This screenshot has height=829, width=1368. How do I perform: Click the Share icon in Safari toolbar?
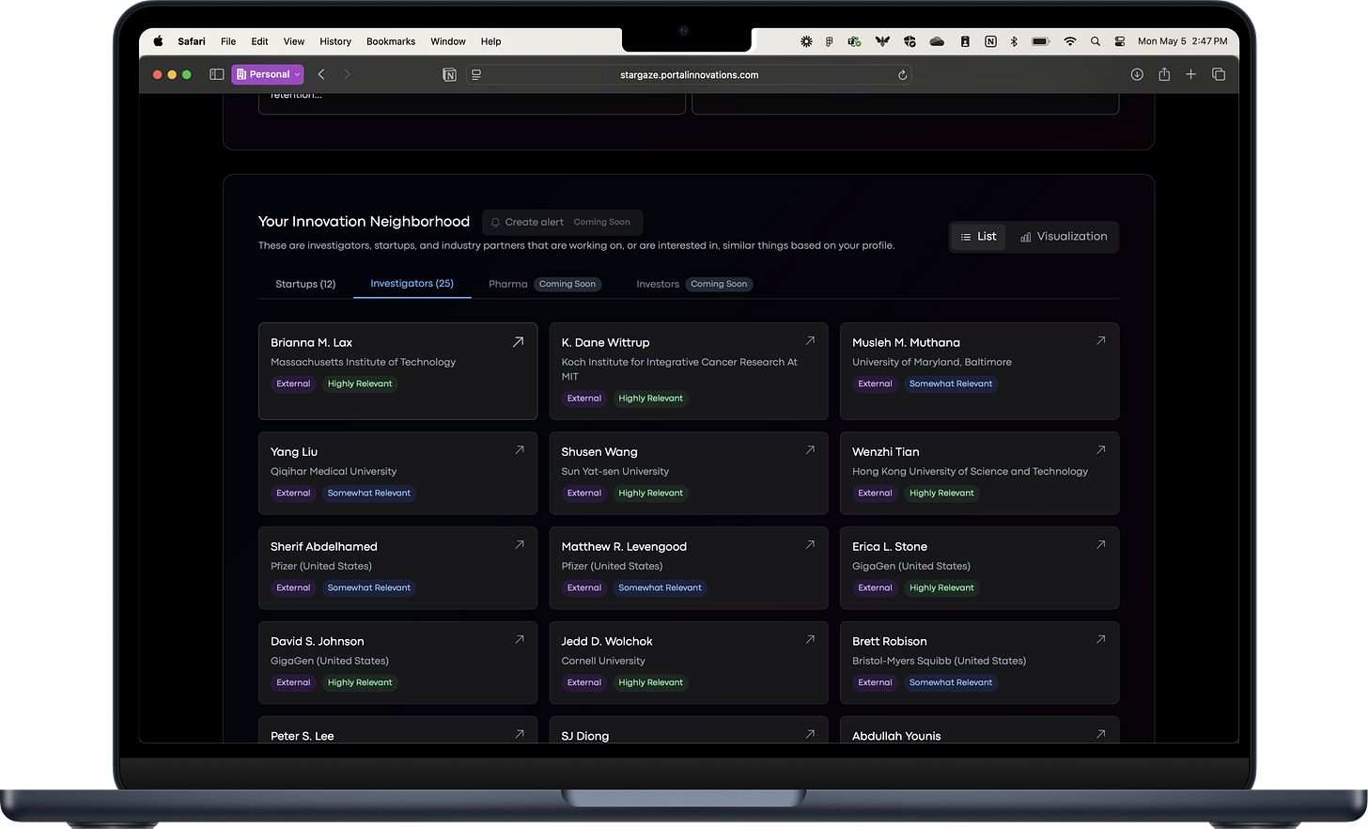click(1164, 74)
